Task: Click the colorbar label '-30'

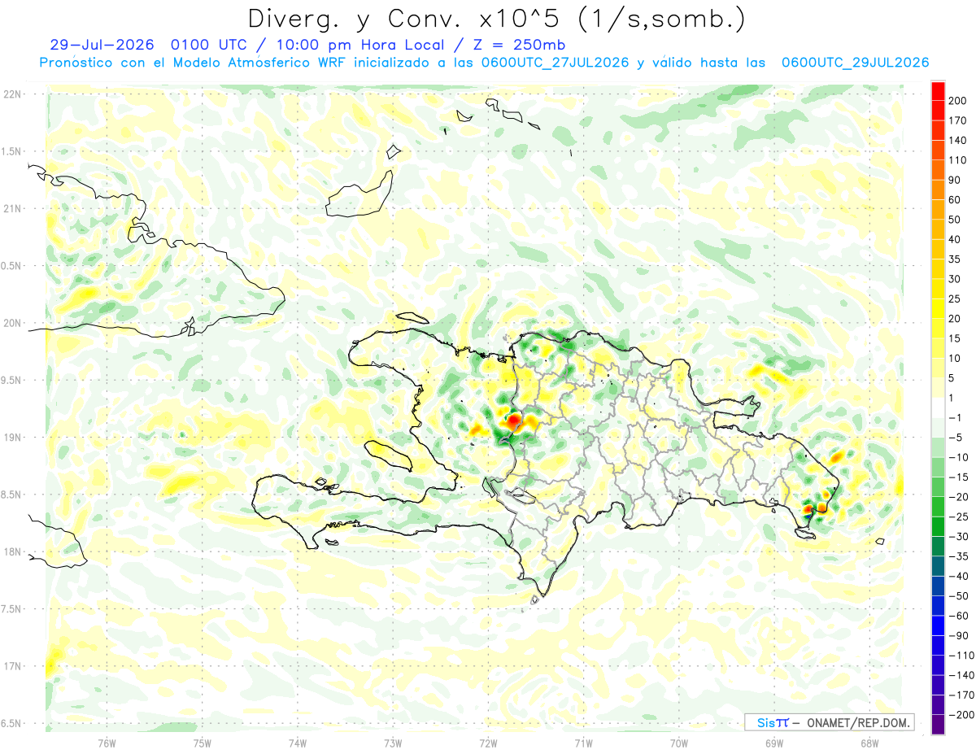Action: pyautogui.click(x=957, y=536)
